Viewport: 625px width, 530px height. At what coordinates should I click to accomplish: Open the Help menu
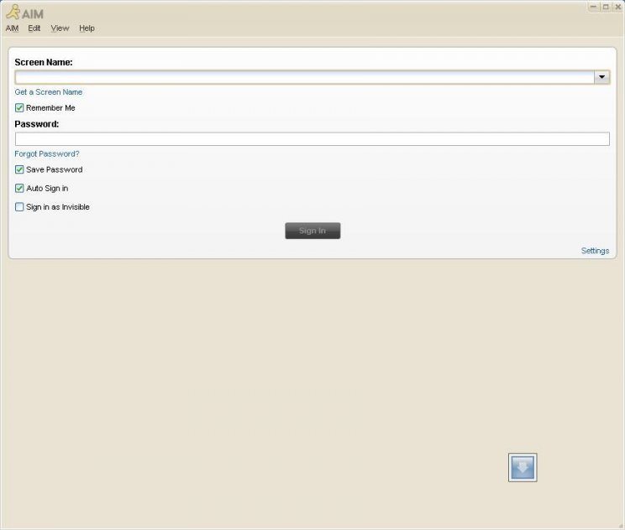[87, 29]
